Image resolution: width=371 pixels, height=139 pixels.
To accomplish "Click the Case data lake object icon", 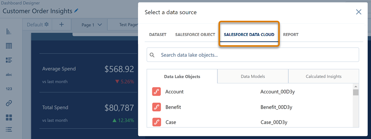I will click(x=157, y=122).
